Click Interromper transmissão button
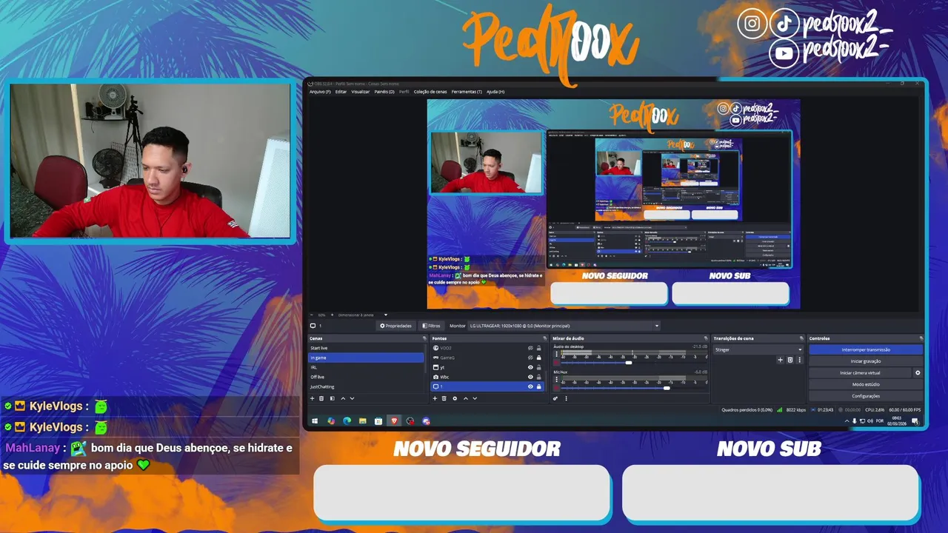The image size is (948, 533). (x=866, y=349)
